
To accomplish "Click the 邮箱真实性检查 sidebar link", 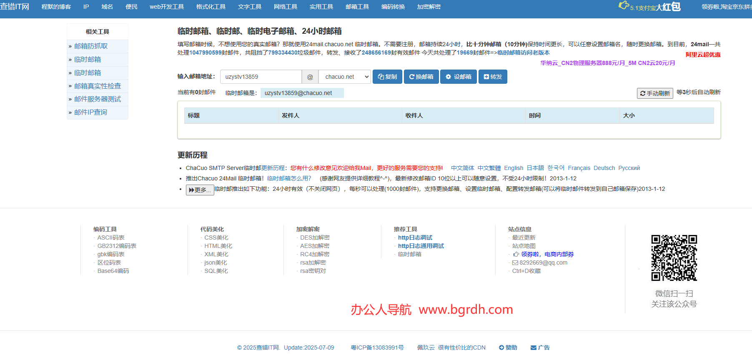I will pyautogui.click(x=98, y=86).
